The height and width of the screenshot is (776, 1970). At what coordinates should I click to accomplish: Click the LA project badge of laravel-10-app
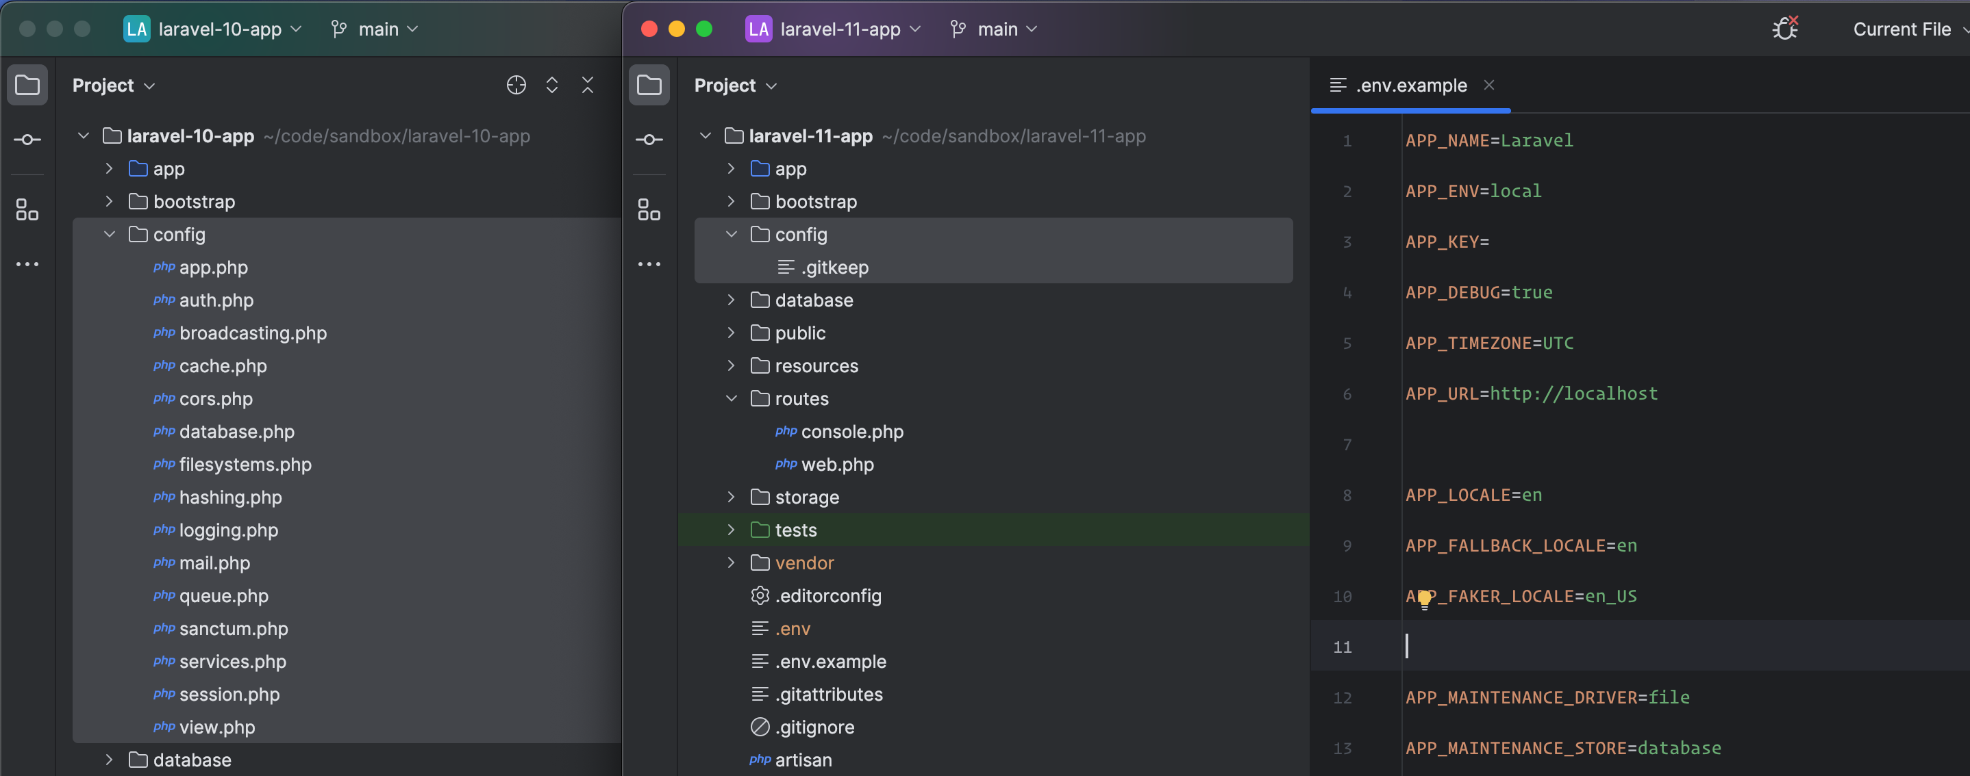(137, 29)
